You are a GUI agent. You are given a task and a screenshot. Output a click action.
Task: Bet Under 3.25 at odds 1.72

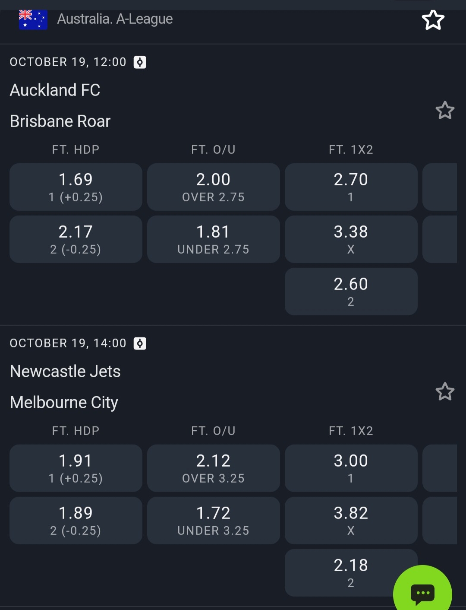pyautogui.click(x=213, y=521)
